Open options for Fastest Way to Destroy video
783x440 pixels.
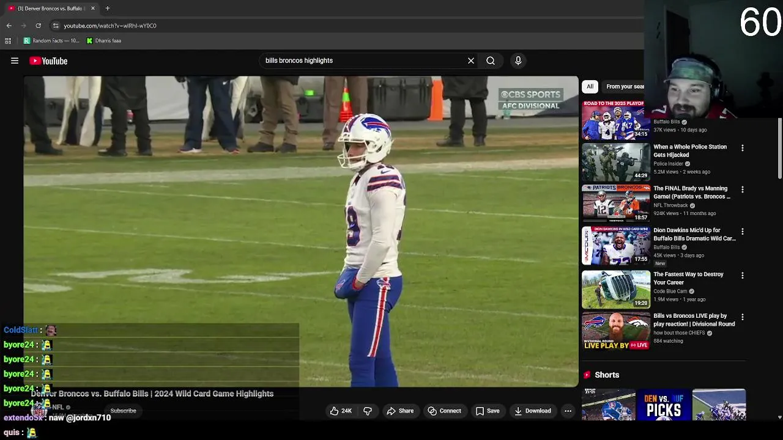pyautogui.click(x=743, y=276)
